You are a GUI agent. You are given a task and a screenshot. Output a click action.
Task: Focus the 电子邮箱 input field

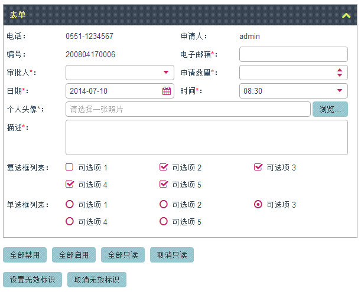(x=294, y=54)
